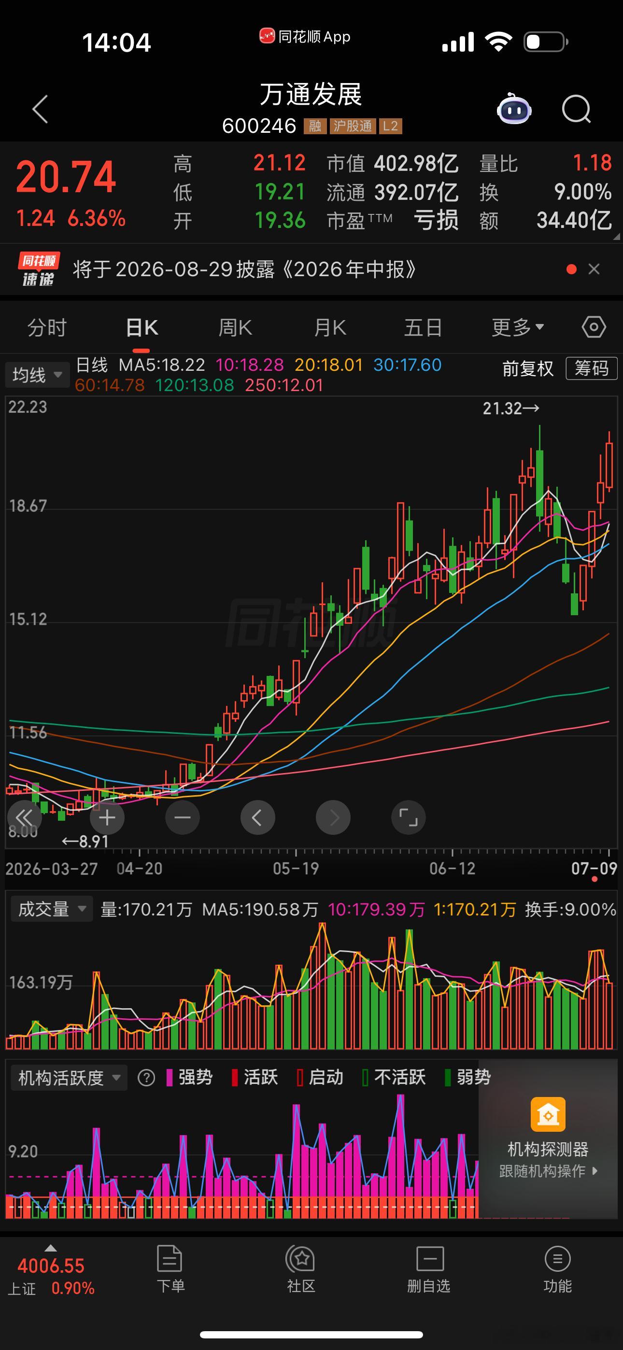This screenshot has width=623, height=1350.
Task: Tap 不活跃 legend outlined swatch
Action: [x=365, y=1078]
